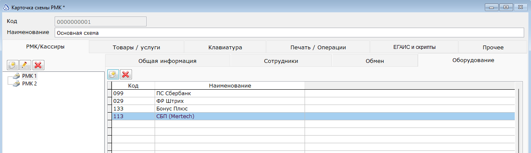Click the Наименование field 'Основная схема'
The image size is (531, 153).
pyautogui.click(x=289, y=33)
